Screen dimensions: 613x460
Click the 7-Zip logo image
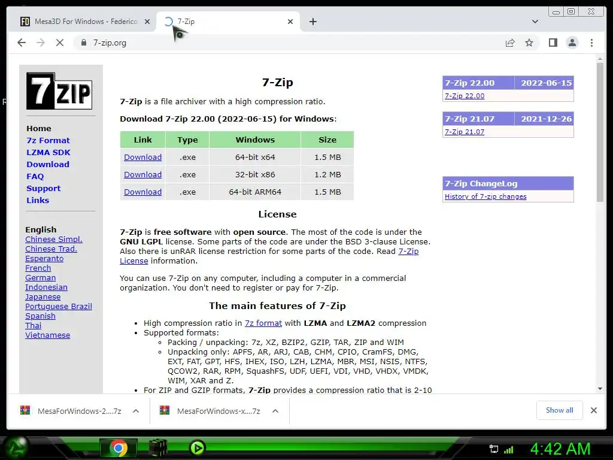coord(59,91)
